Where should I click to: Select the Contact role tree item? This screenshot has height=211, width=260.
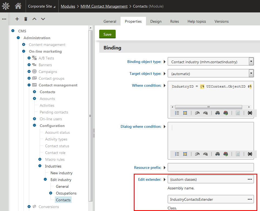pos(55,153)
